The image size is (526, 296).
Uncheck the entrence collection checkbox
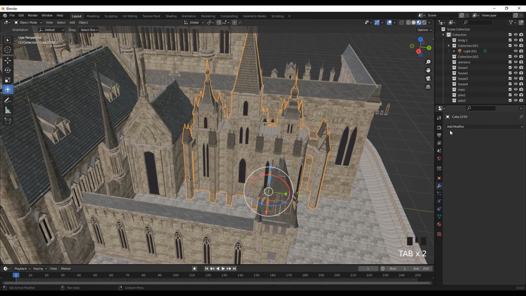point(510,62)
